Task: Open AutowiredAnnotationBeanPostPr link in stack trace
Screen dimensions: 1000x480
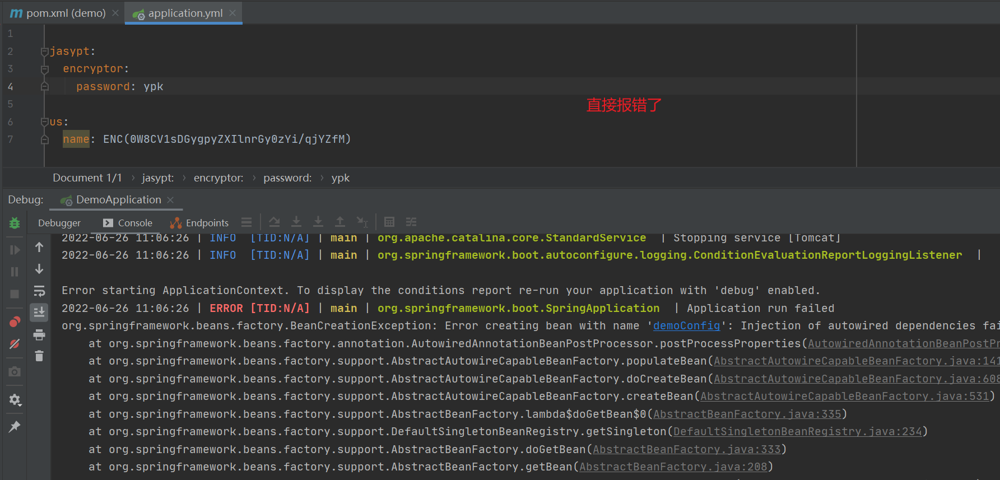Action: click(903, 344)
